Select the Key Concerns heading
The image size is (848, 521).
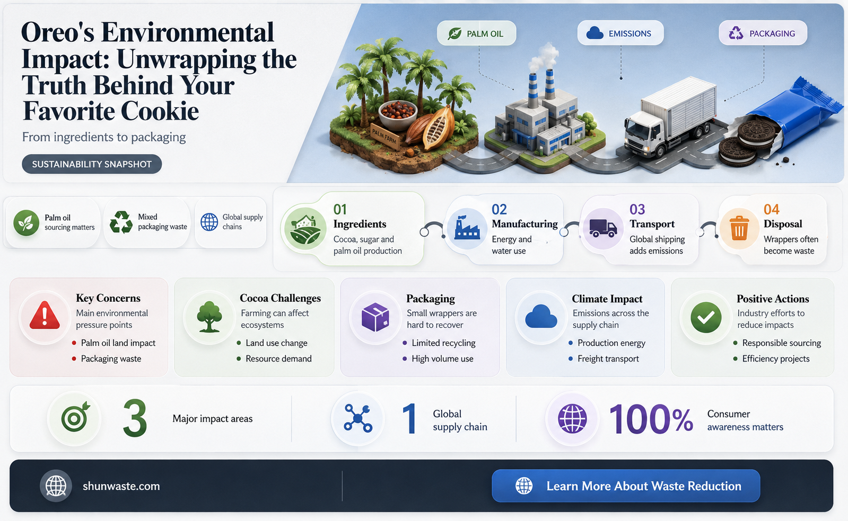point(108,298)
